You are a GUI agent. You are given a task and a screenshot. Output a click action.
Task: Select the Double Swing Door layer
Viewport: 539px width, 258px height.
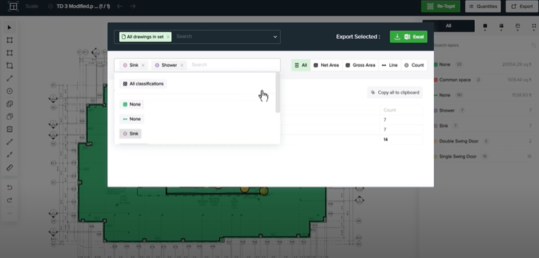coord(483,141)
